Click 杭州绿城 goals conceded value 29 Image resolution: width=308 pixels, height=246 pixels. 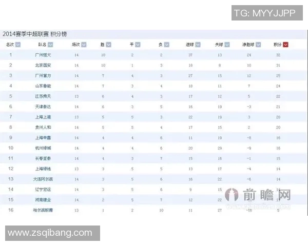click(x=220, y=148)
